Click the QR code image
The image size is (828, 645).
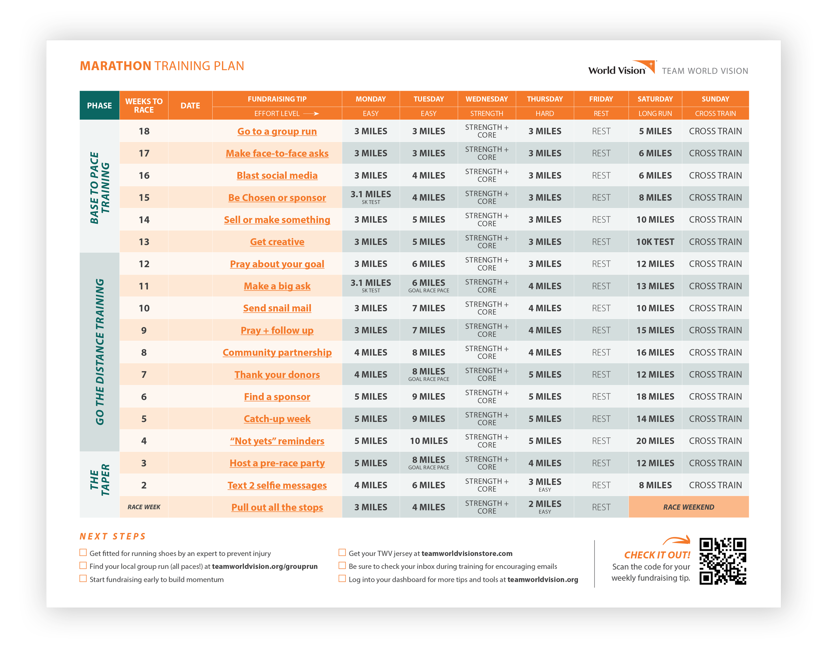723,561
